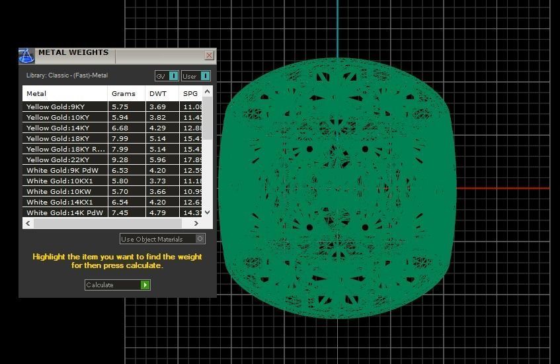This screenshot has width=560, height=364.
Task: Select the White Gold:10KW row
Action: [x=112, y=191]
